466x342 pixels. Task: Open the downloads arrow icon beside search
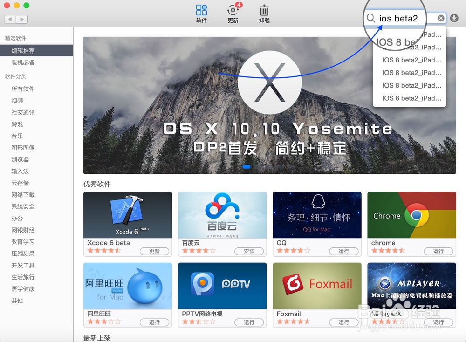click(454, 18)
